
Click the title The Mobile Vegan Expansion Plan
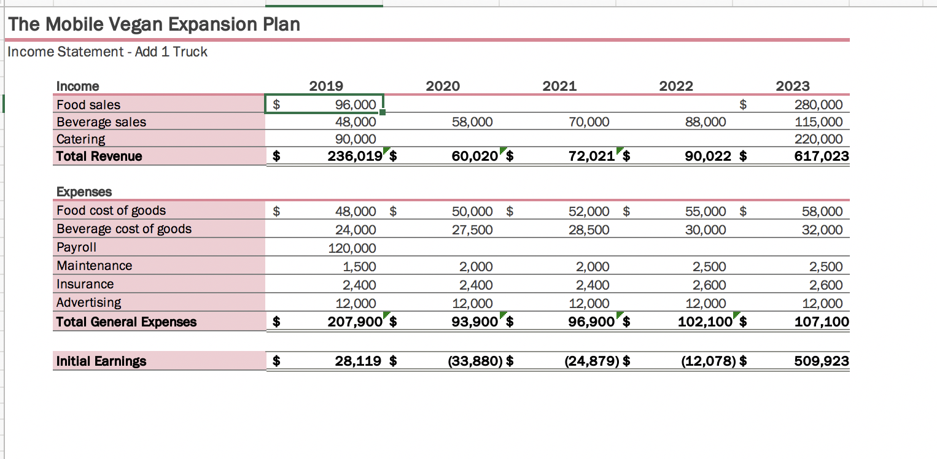pyautogui.click(x=152, y=24)
